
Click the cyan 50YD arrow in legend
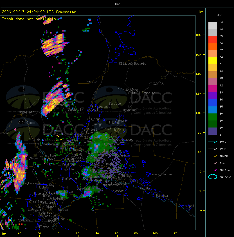[213, 142]
